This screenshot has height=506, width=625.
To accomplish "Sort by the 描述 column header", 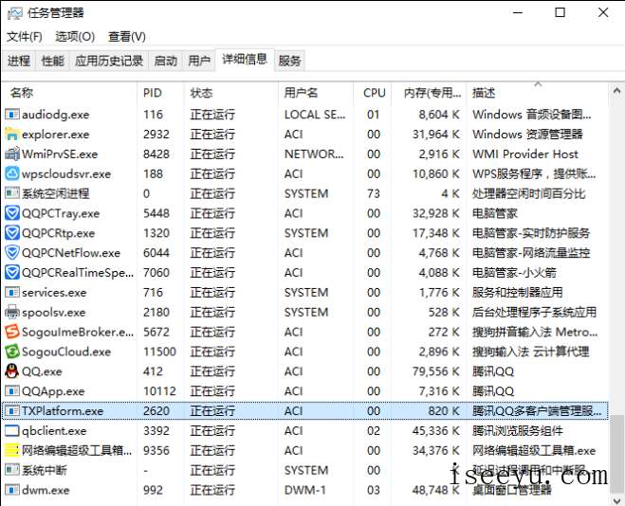I will click(x=538, y=93).
